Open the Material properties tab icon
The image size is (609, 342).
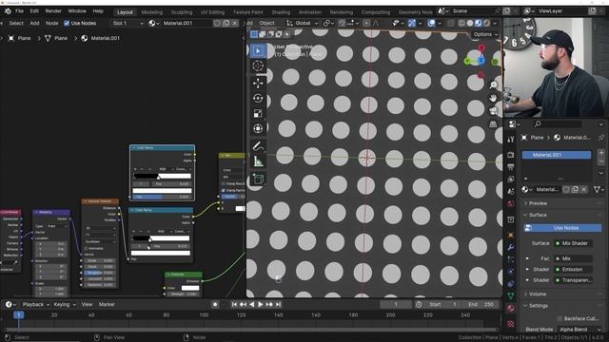[x=511, y=308]
